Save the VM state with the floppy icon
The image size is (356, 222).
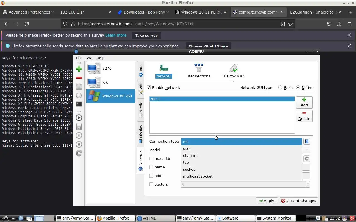pos(79,127)
